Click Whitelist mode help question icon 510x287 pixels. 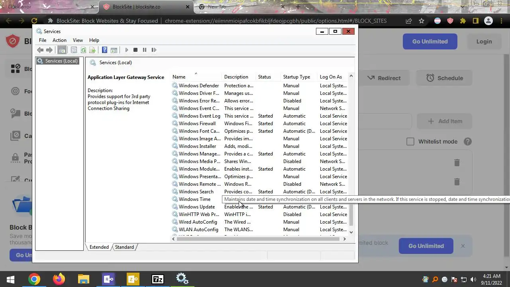tap(468, 142)
